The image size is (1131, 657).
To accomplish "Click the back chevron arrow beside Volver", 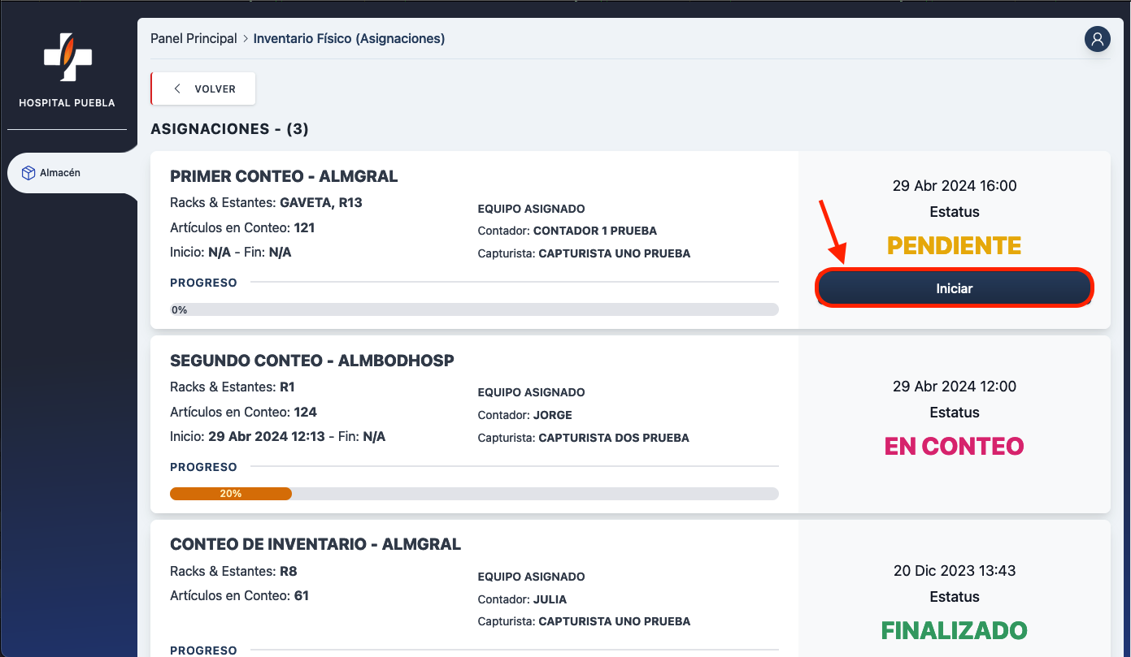I will point(177,89).
